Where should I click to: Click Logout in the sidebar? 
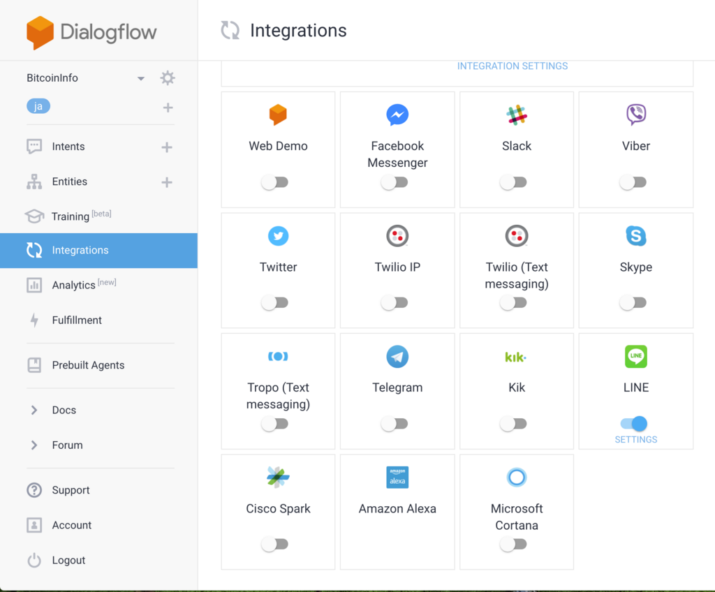click(68, 561)
